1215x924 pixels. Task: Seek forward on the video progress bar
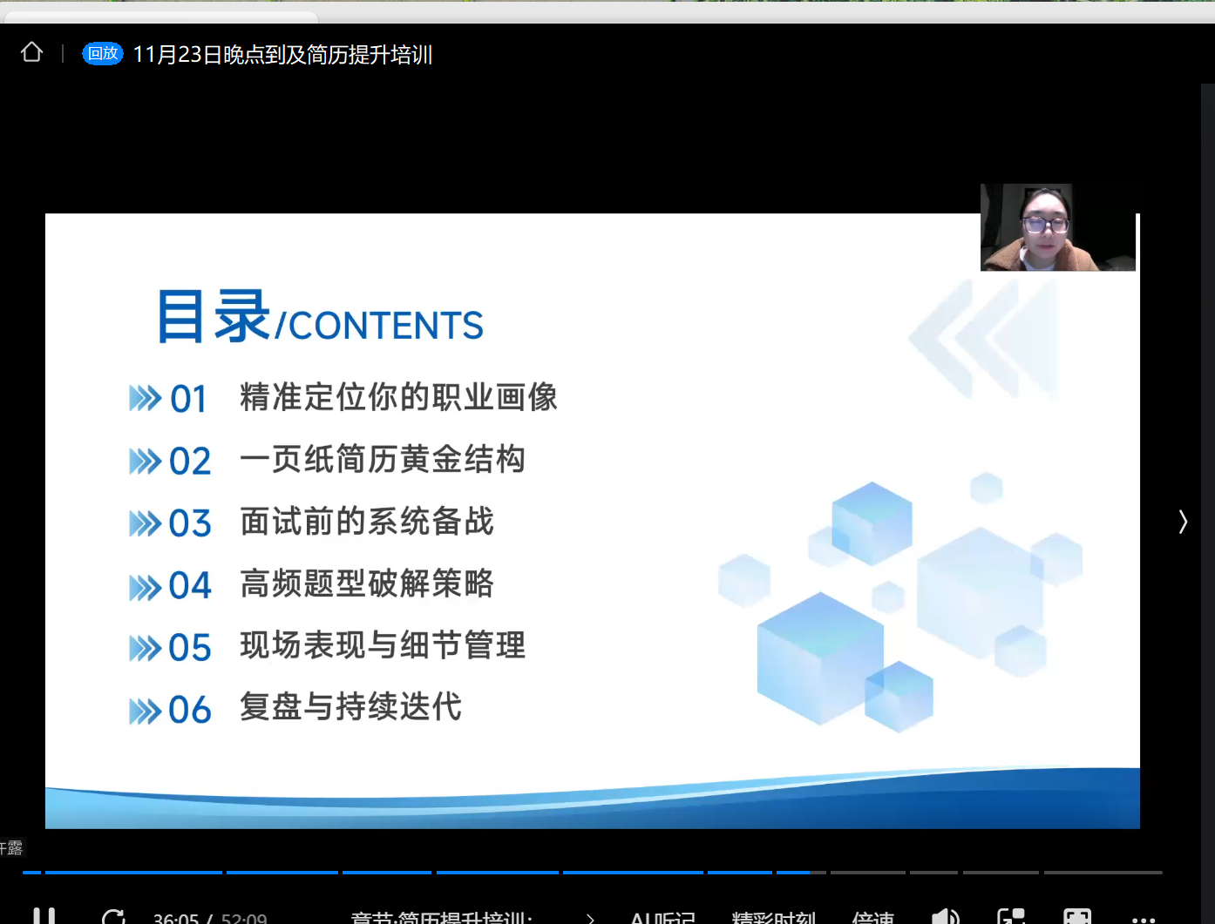point(872,873)
